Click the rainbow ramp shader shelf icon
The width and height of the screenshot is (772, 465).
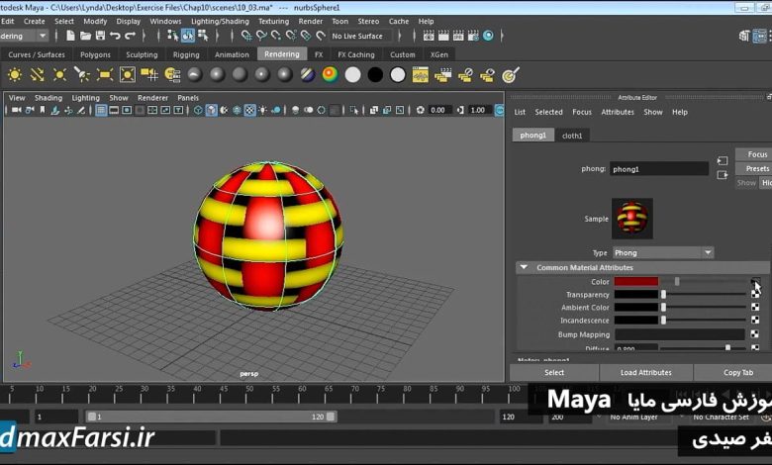[x=330, y=74]
